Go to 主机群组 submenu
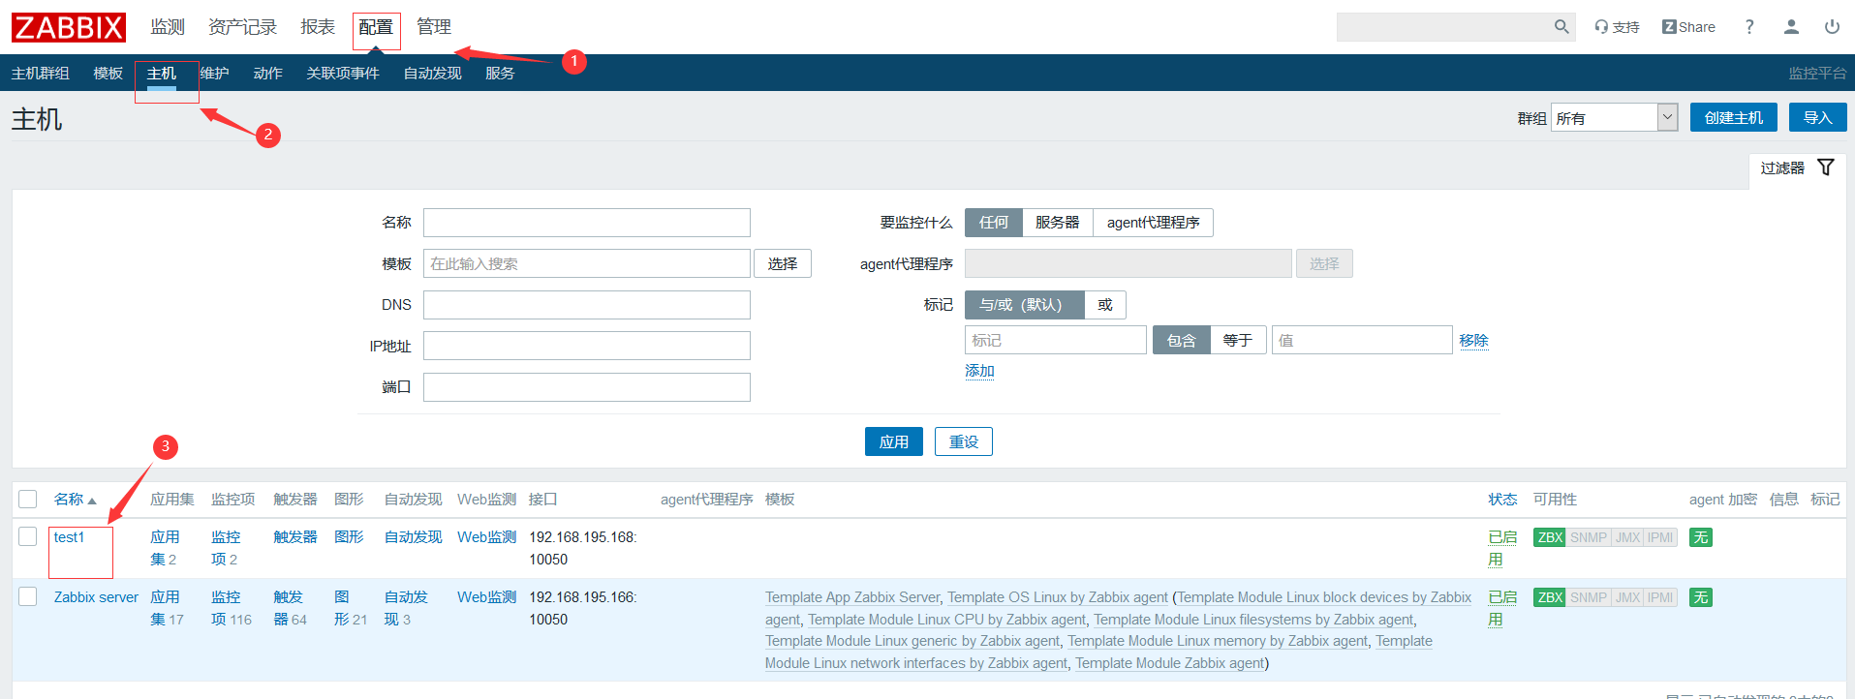The image size is (1855, 699). pos(41,74)
